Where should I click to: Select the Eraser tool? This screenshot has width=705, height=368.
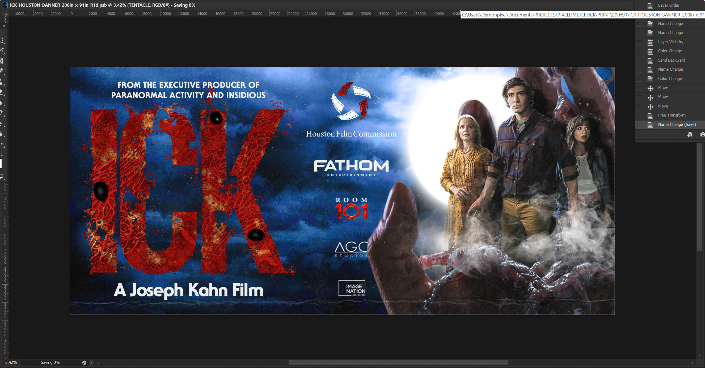click(2, 92)
